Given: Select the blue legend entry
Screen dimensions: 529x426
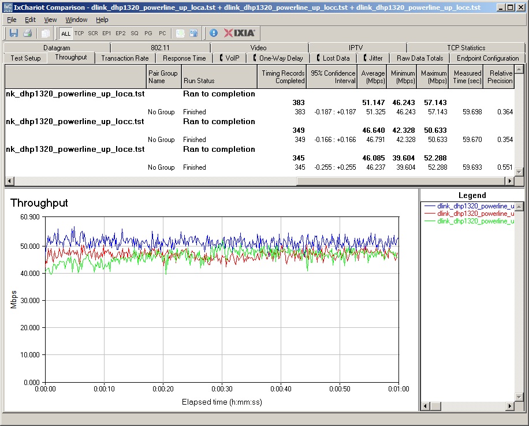Looking at the screenshot, I should point(469,206).
